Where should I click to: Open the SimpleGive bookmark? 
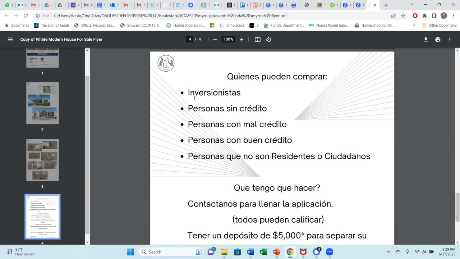(x=232, y=26)
